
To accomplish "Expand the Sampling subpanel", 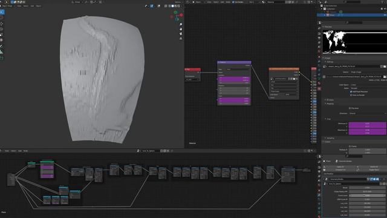I will (x=330, y=138).
